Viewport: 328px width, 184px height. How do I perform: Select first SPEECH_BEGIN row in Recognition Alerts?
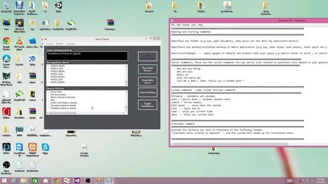(x=57, y=66)
